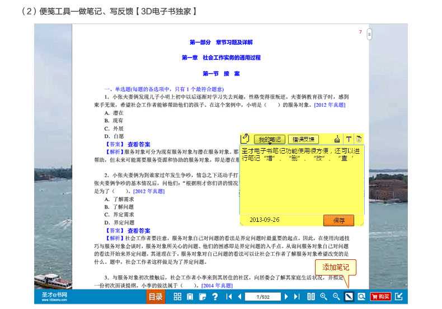Go to next page arrow
This screenshot has width=442, height=309.
pyautogui.click(x=286, y=297)
